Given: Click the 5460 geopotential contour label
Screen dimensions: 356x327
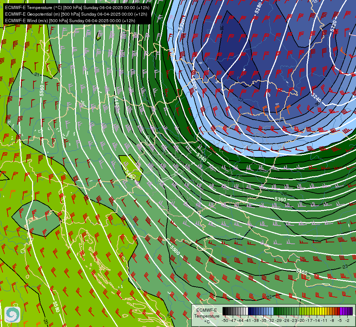Looking at the screenshot, I should pos(302,272).
